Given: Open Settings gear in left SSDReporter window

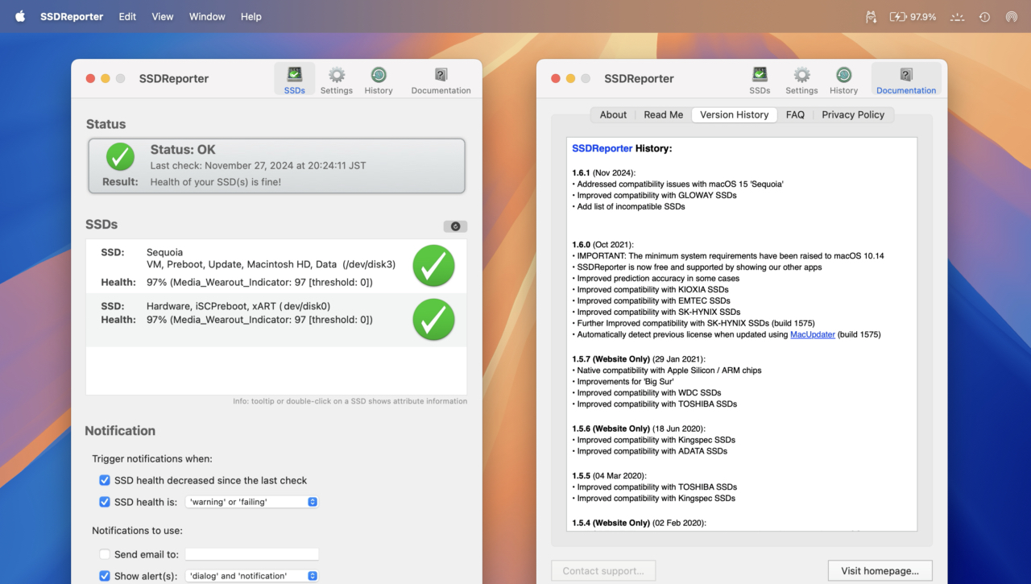Looking at the screenshot, I should 337,79.
